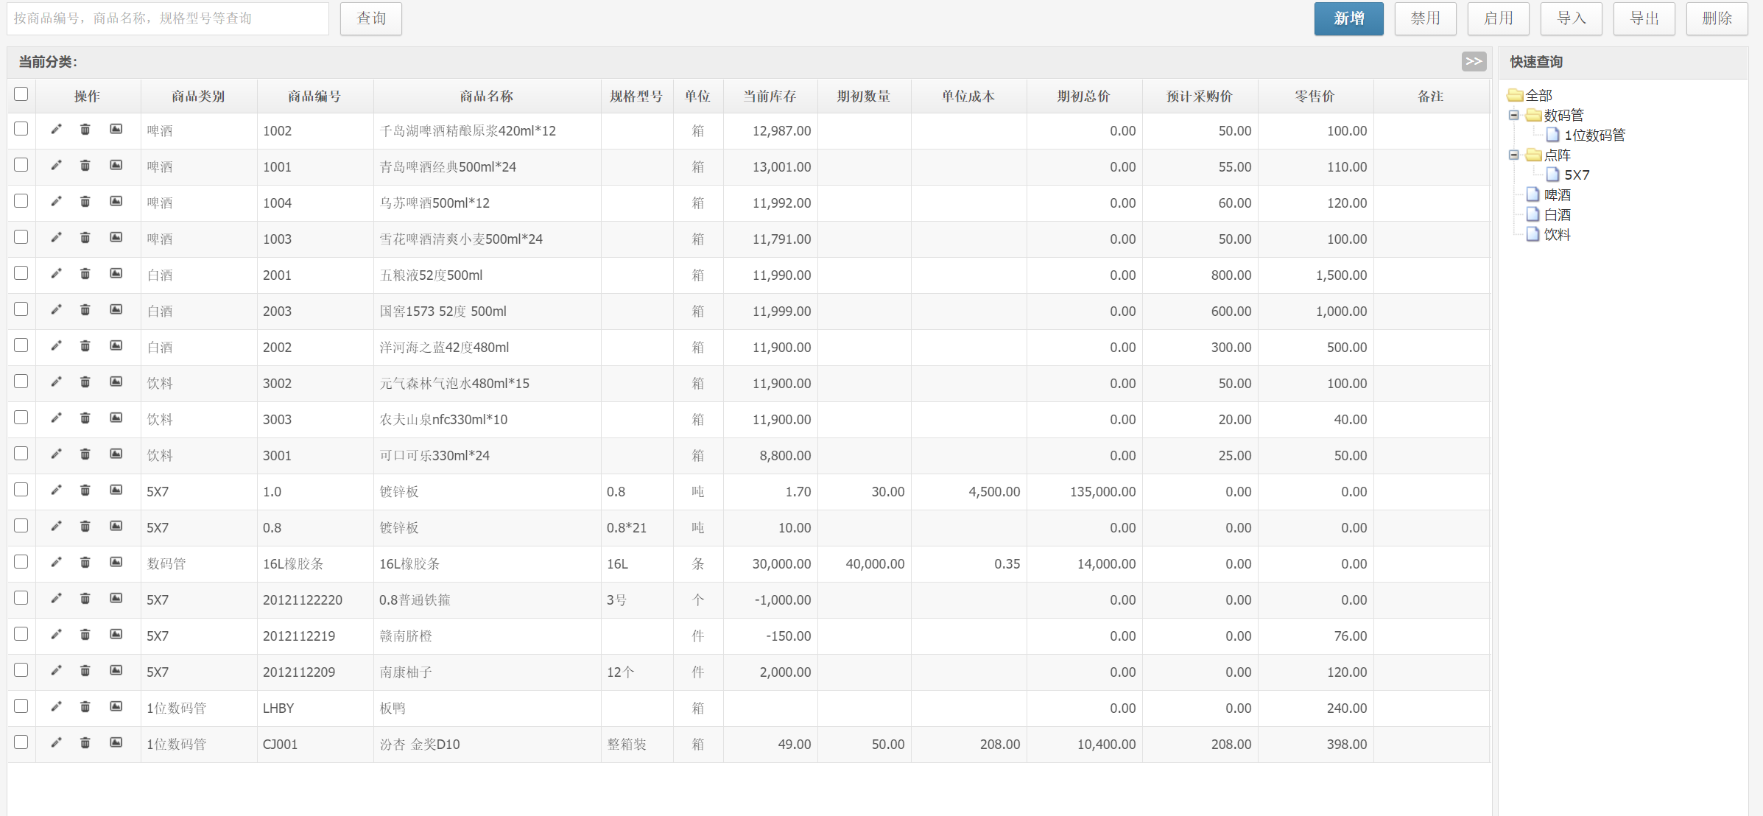Click the 禁用 button

tap(1425, 18)
